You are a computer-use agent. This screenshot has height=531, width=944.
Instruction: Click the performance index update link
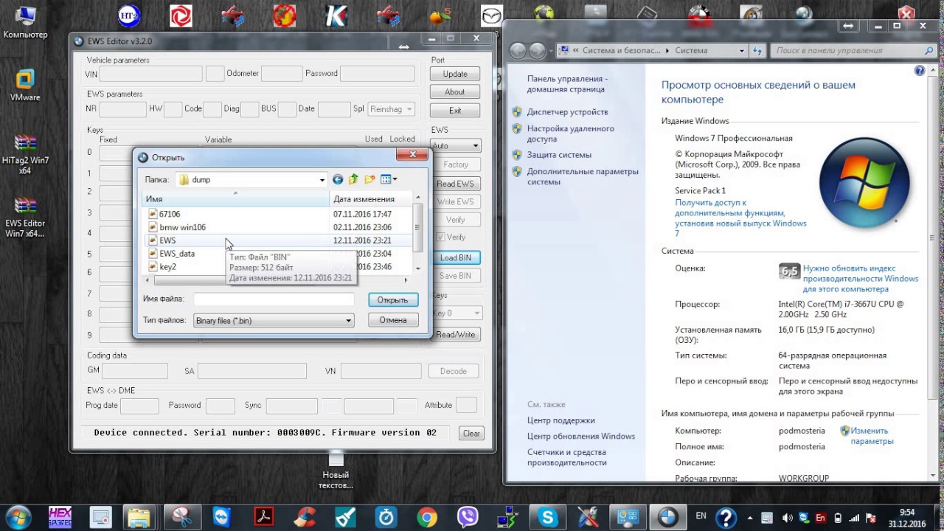861,279
